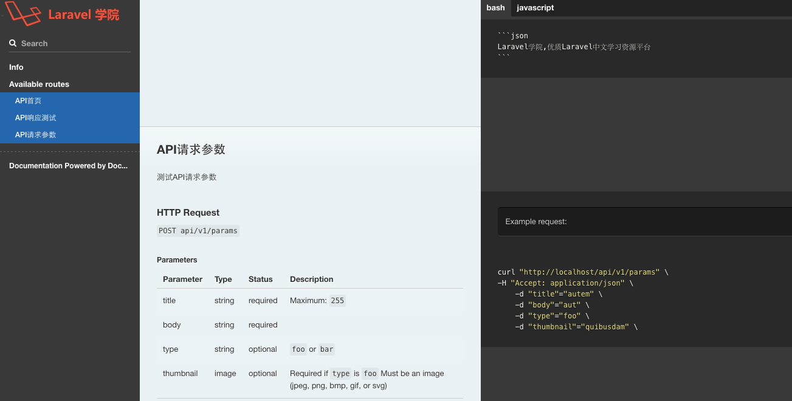Click required status in body row
This screenshot has height=401, width=792.
coord(263,324)
